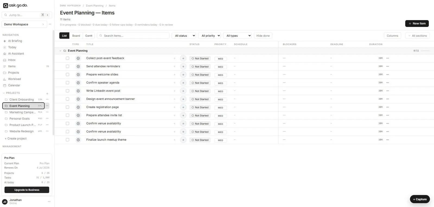
Task: Open the workspace options ellipsis beside Demo Workspace
Action: (x=50, y=24)
